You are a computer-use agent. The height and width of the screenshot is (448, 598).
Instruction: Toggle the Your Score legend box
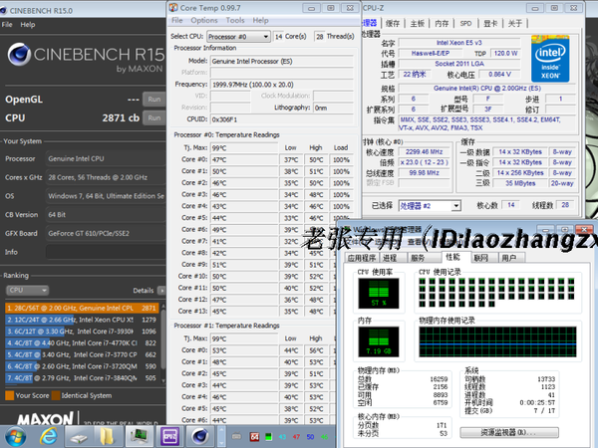click(9, 395)
